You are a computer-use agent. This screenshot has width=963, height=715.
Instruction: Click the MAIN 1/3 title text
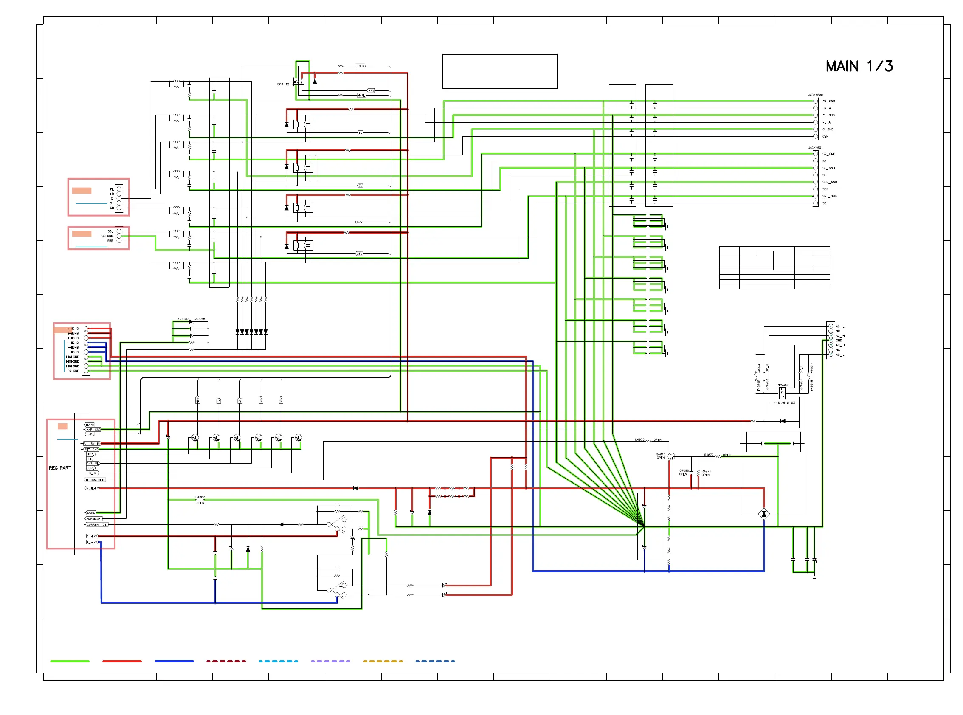[859, 66]
